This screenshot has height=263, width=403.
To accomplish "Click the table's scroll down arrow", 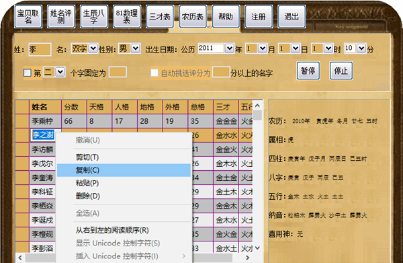I will coord(257,248).
